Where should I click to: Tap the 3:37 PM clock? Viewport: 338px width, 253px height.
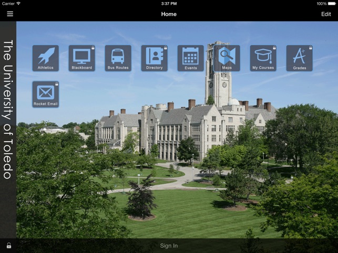pos(169,4)
